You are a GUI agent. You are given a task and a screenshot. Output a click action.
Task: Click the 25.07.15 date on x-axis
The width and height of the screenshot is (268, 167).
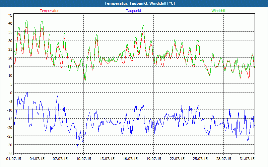click(x=200, y=159)
